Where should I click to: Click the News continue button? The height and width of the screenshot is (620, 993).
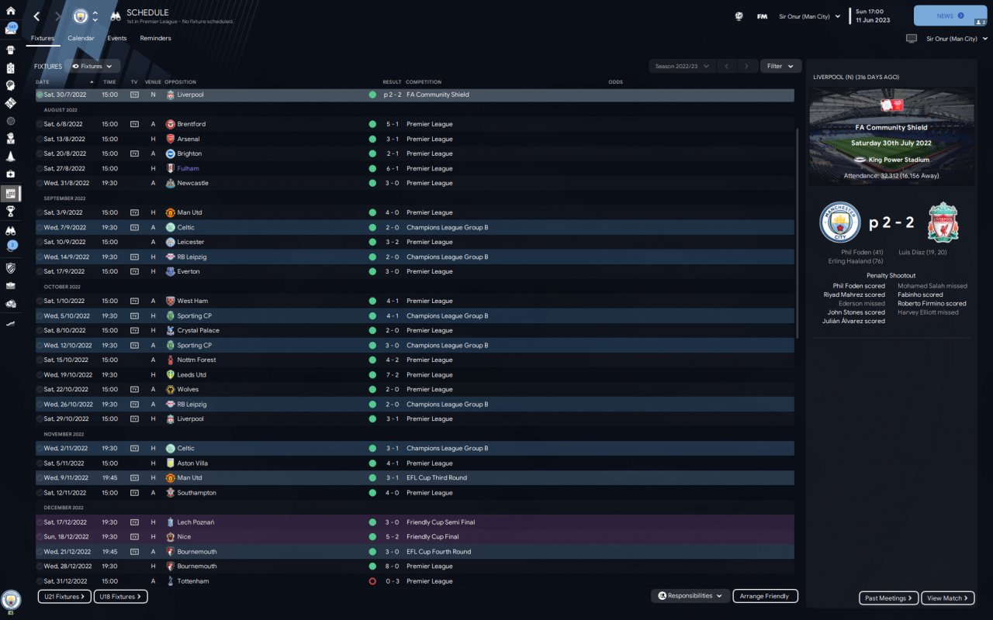click(x=950, y=15)
